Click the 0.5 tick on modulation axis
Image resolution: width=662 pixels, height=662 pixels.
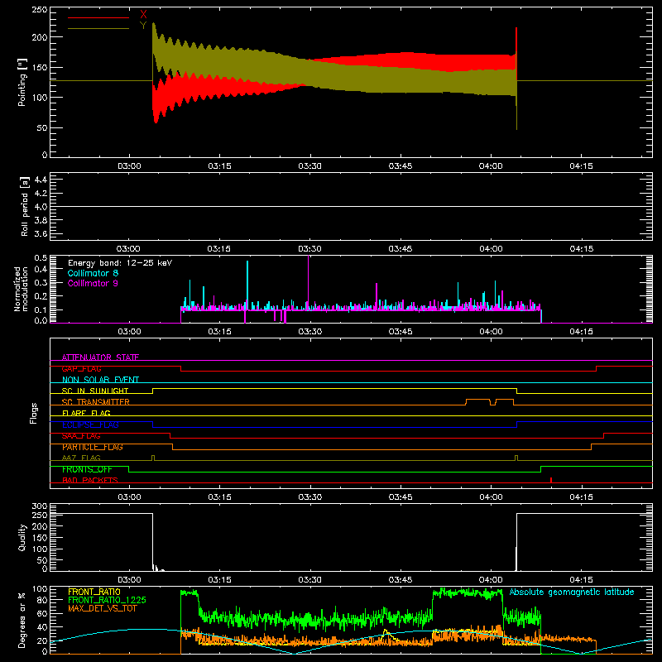pos(41,258)
